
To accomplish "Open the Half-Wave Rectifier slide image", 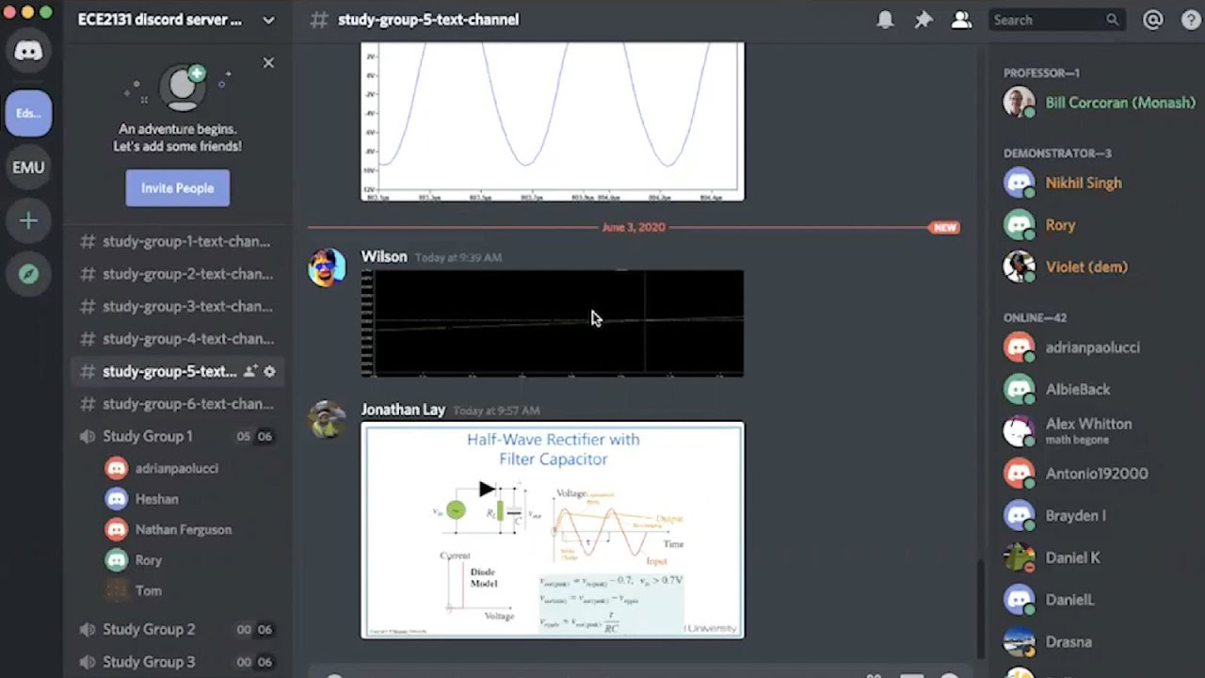I will (x=553, y=530).
